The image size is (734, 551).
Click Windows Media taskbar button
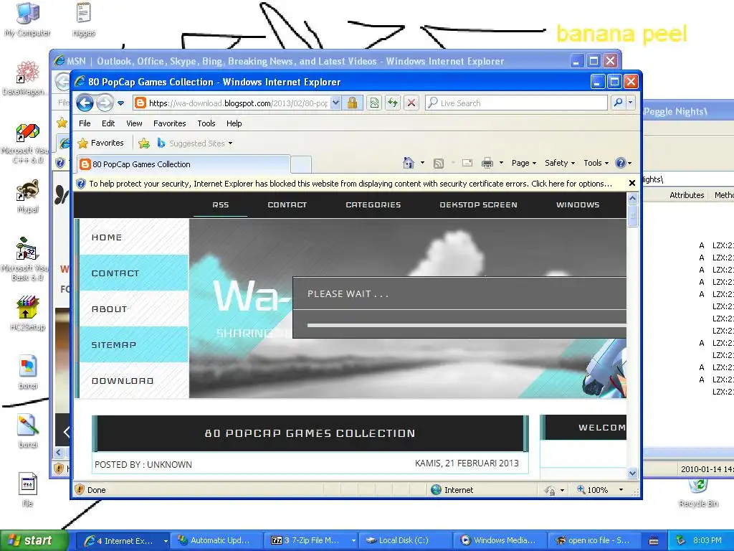tap(500, 540)
